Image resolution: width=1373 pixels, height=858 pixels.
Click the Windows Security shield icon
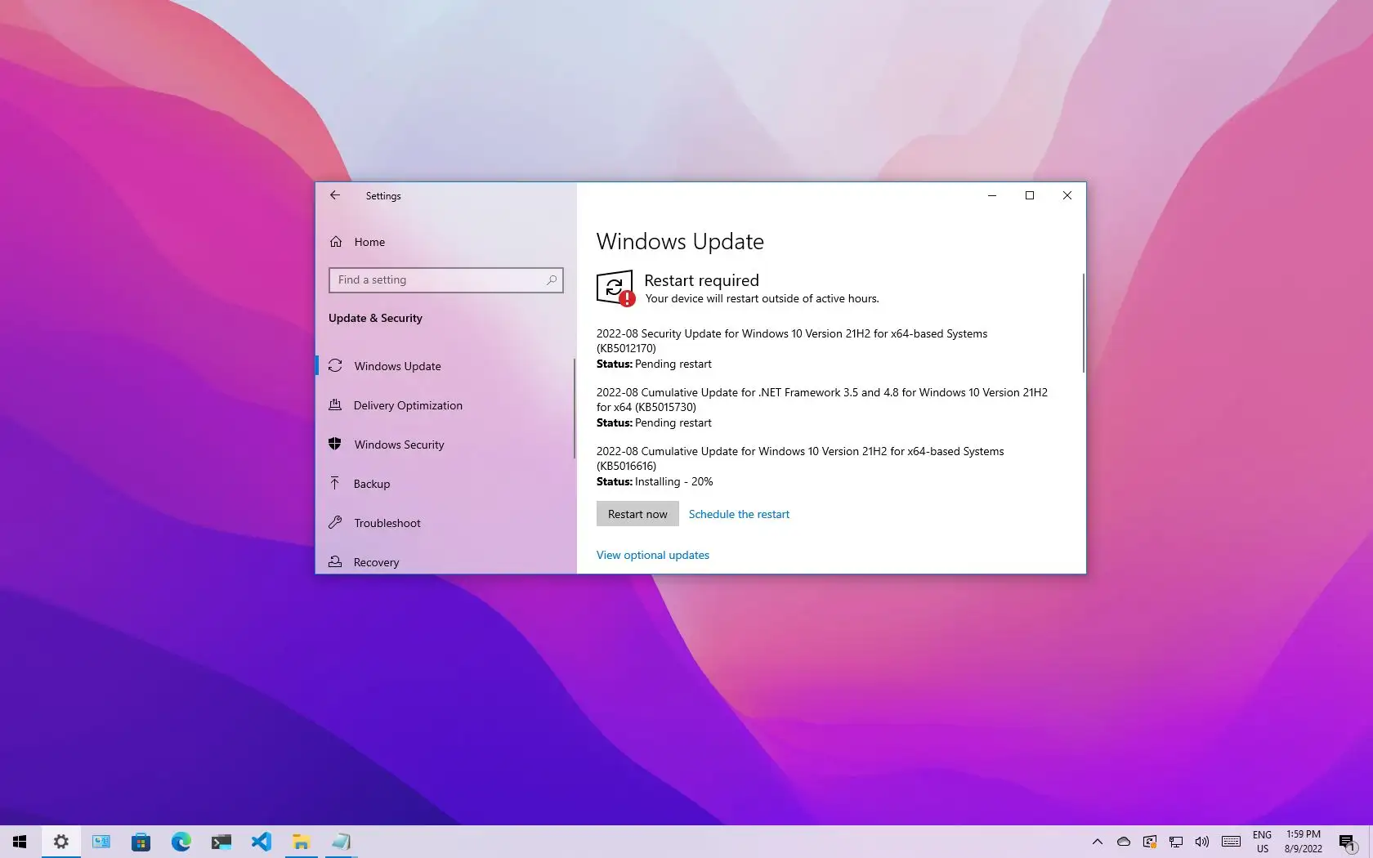click(335, 444)
